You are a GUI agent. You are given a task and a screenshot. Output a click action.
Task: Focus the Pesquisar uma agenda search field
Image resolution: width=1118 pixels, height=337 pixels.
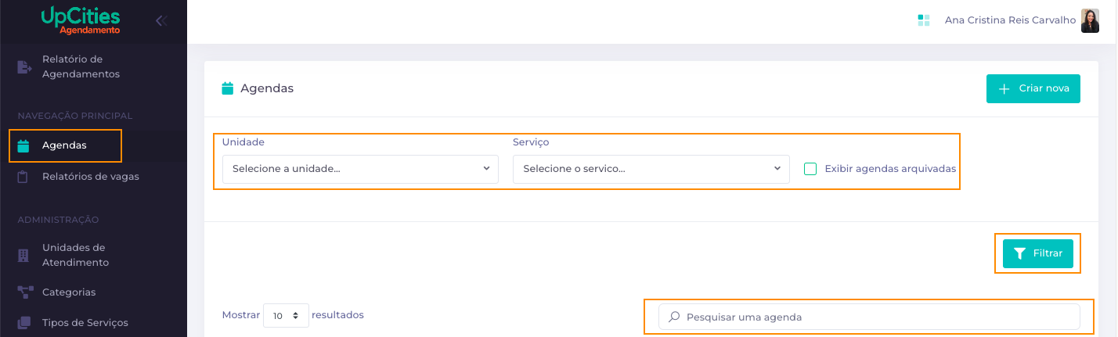click(x=869, y=317)
